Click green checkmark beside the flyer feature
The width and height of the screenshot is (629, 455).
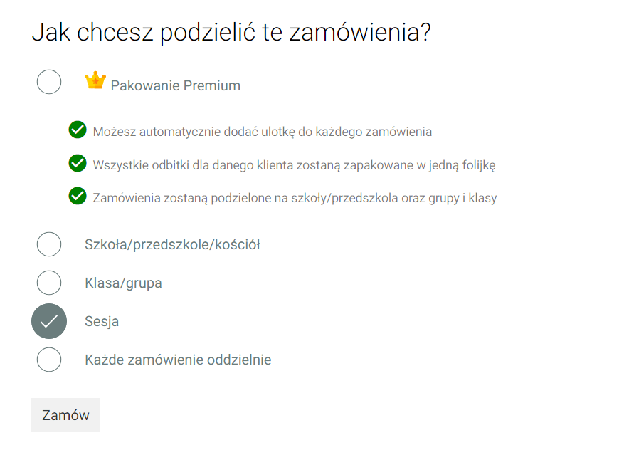click(78, 130)
